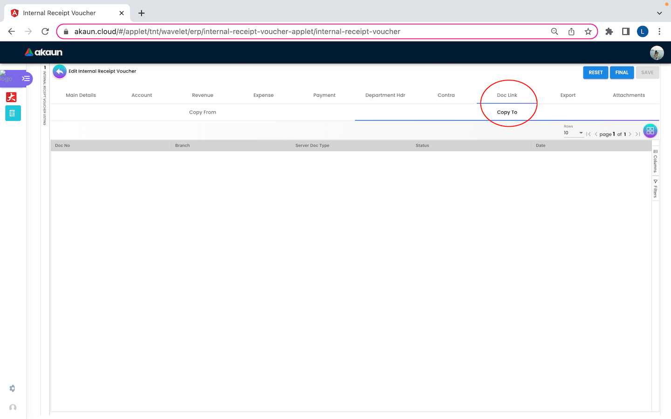Switch to Contra tab
The image size is (671, 419).
(x=446, y=95)
